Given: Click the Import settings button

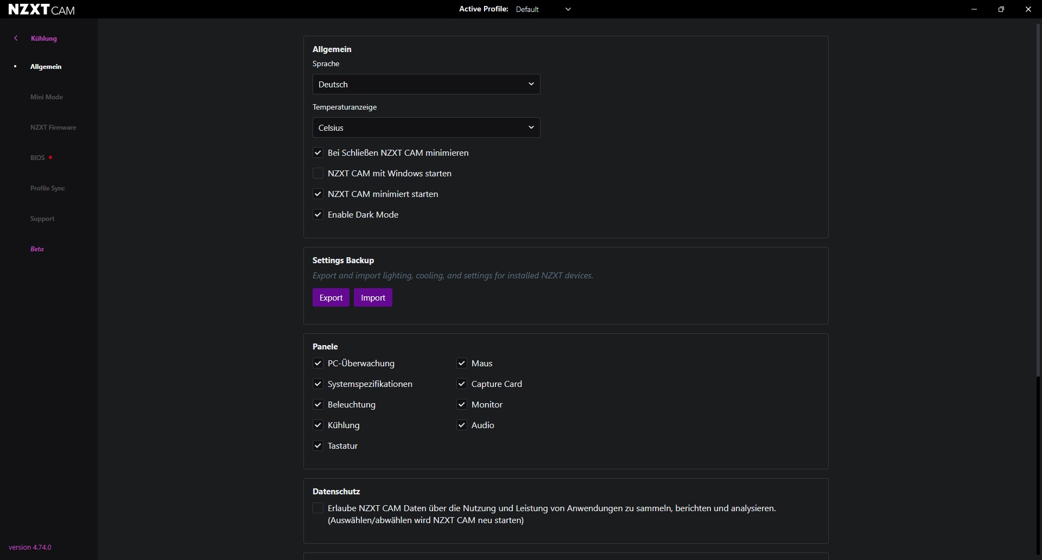Looking at the screenshot, I should (x=373, y=298).
